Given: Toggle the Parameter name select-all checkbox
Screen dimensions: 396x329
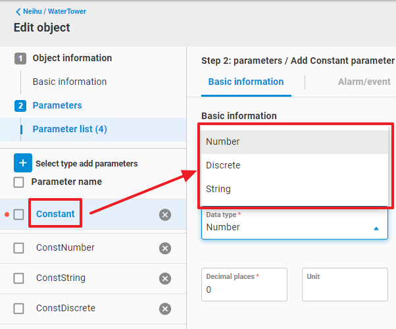Looking at the screenshot, I should (19, 182).
